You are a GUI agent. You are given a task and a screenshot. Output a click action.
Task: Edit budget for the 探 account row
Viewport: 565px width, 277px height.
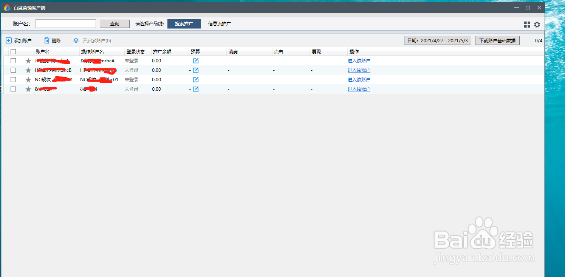[x=196, y=89]
